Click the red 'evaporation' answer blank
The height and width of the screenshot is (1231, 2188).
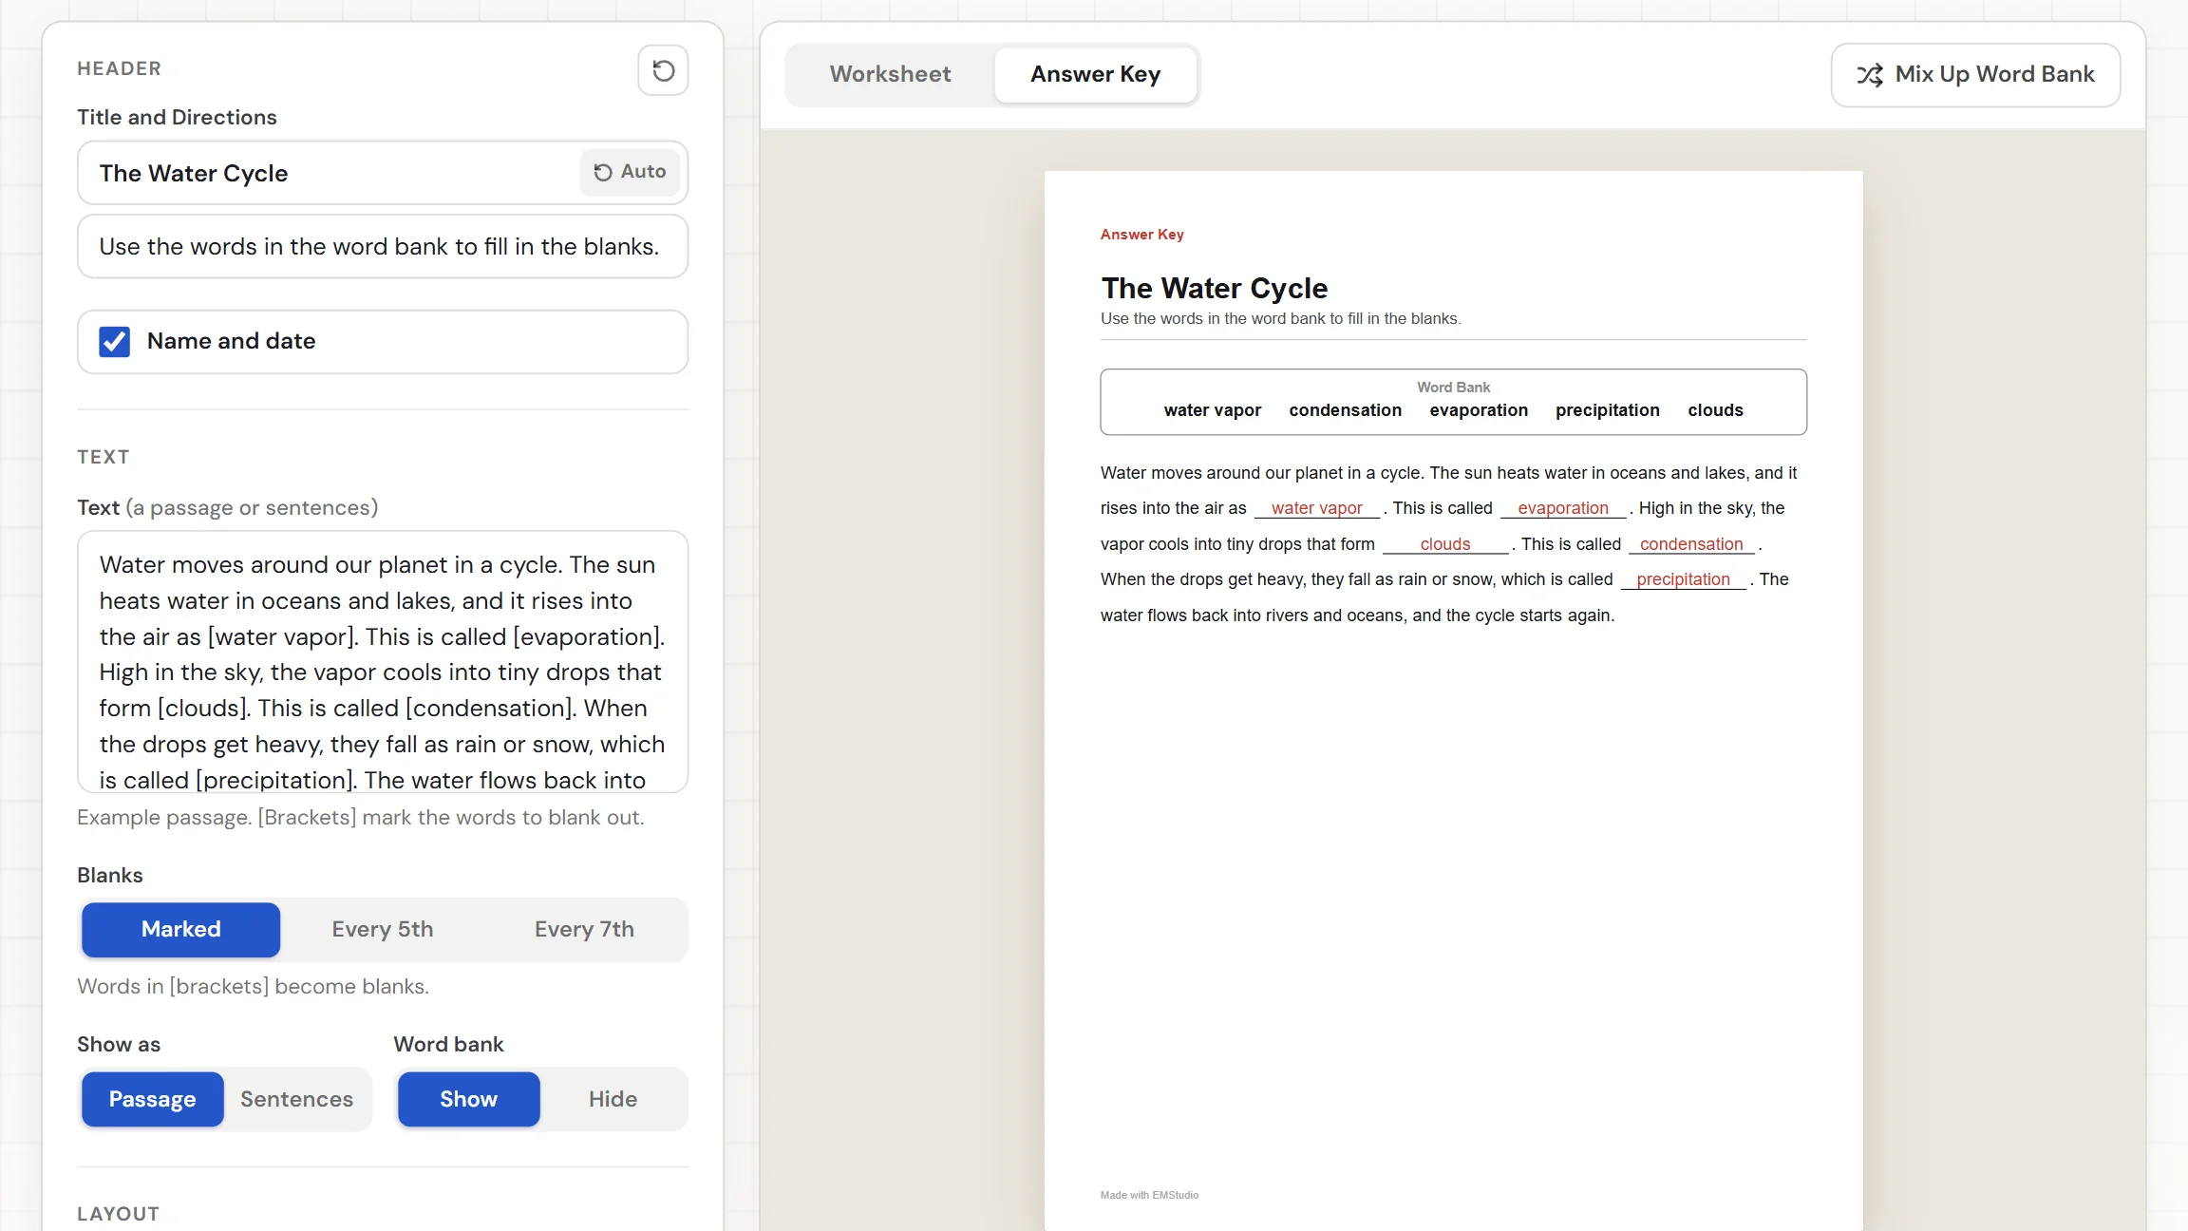click(x=1563, y=508)
